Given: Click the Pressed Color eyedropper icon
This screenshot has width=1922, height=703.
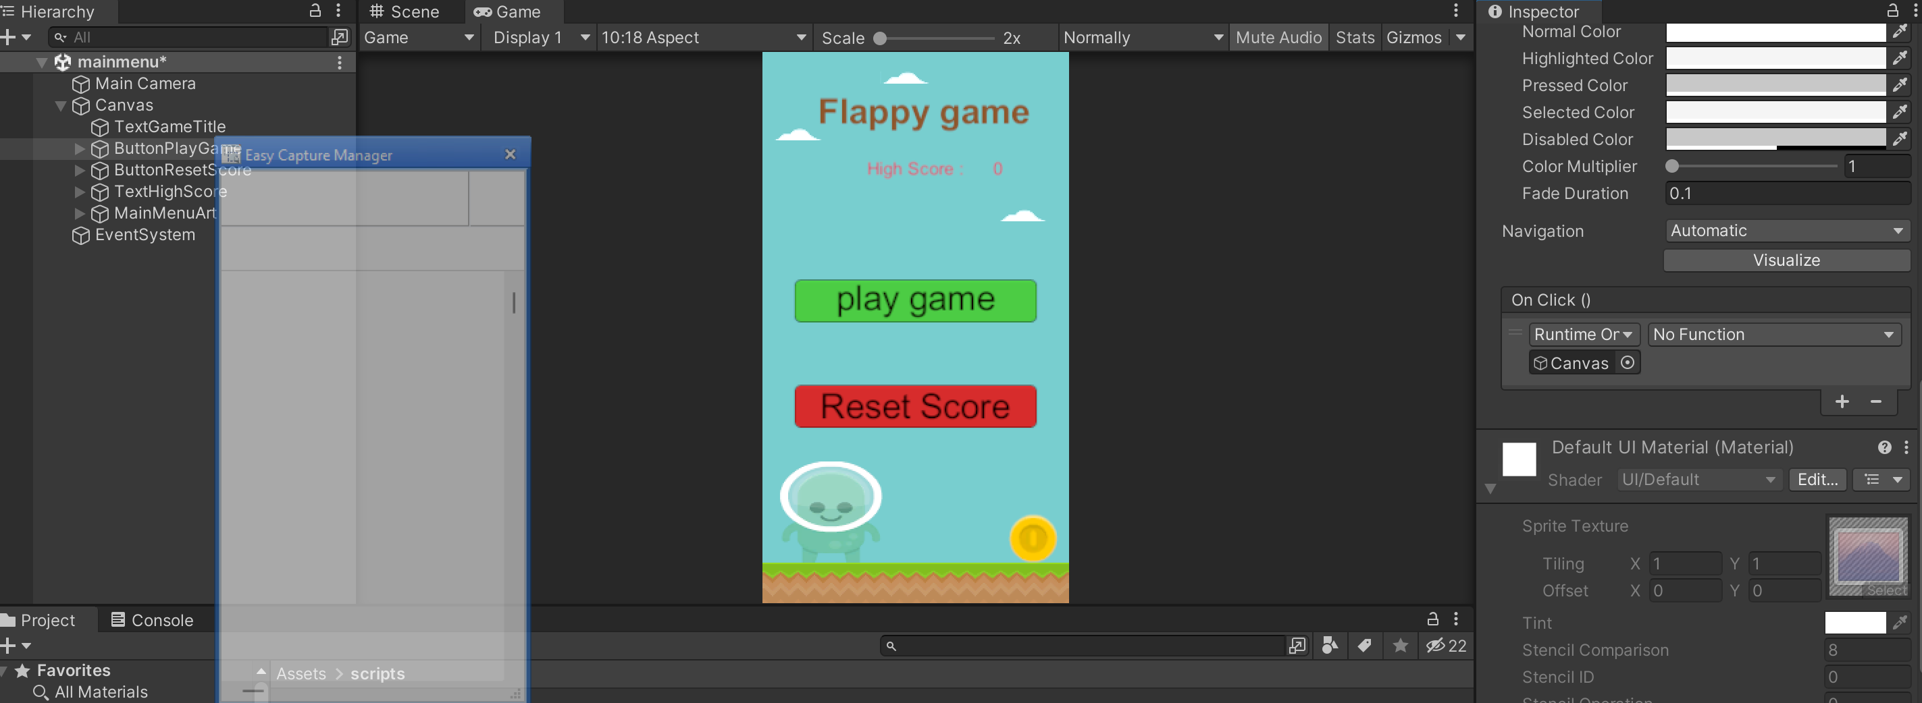Looking at the screenshot, I should pos(1900,86).
